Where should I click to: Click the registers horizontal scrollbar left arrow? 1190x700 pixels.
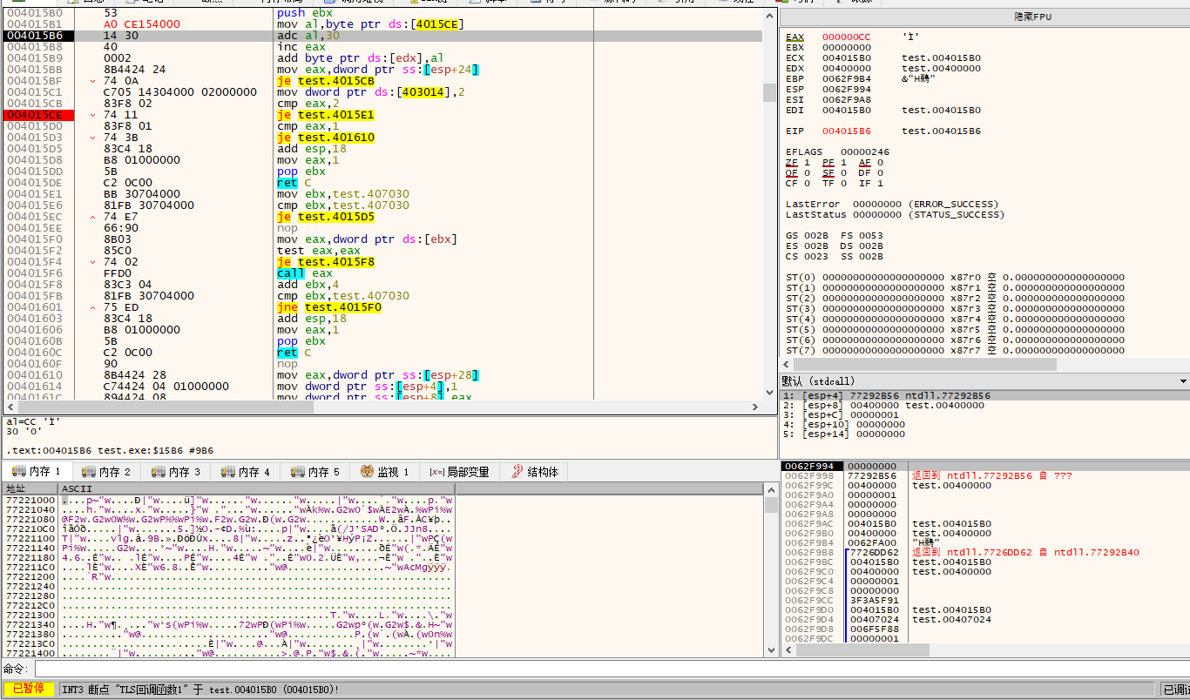pyautogui.click(x=786, y=365)
